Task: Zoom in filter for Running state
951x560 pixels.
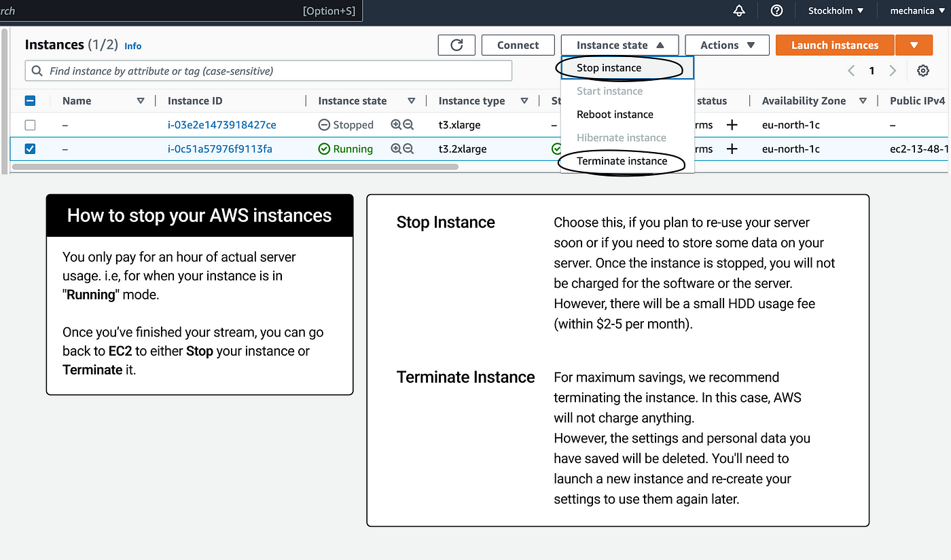Action: (396, 149)
